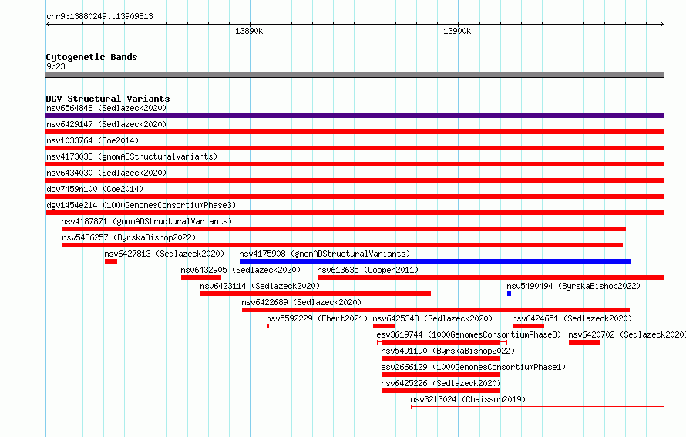
Task: Open nsv1033764 (Coe2014) variant label
Action: pos(92,140)
